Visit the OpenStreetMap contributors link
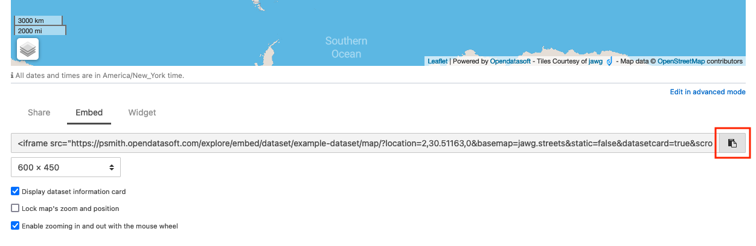Image resolution: width=756 pixels, height=246 pixels. 681,61
